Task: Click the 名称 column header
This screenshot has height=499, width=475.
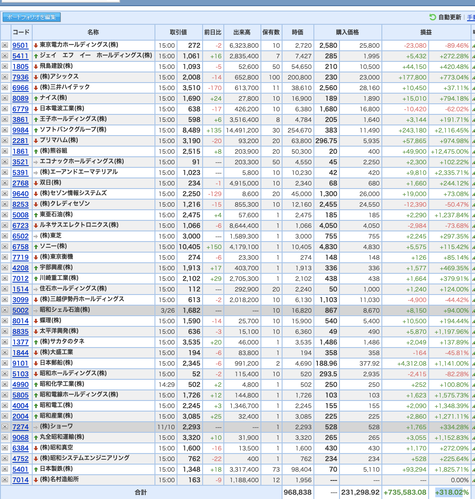Action: click(x=93, y=32)
